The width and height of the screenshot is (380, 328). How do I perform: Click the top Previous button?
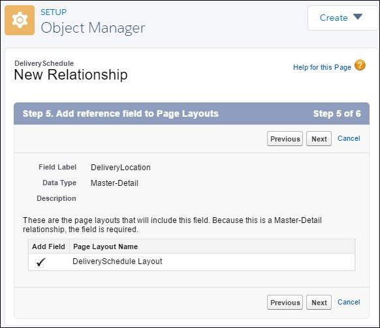tap(285, 139)
